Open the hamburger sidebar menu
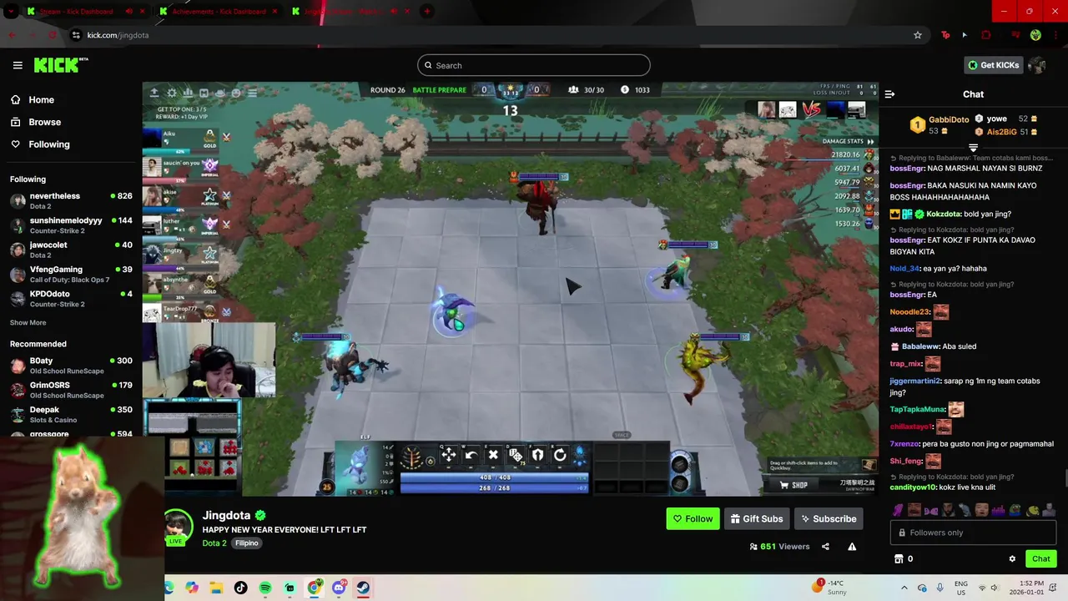This screenshot has height=601, width=1068. [18, 65]
